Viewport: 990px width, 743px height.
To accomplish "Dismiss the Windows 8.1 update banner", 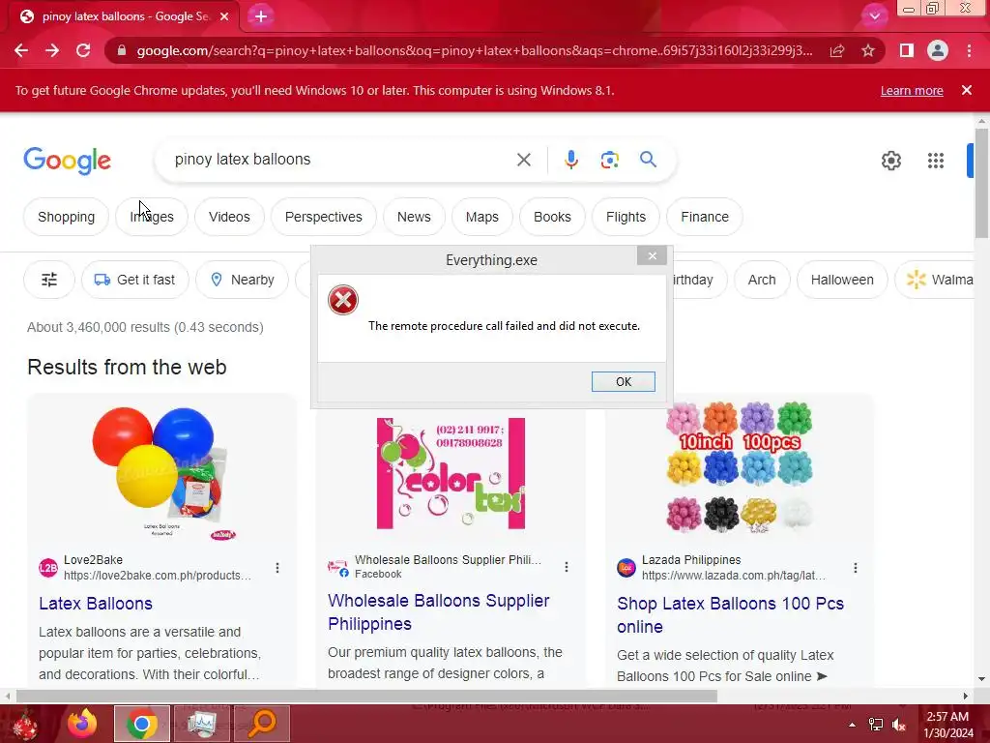I will tap(966, 90).
